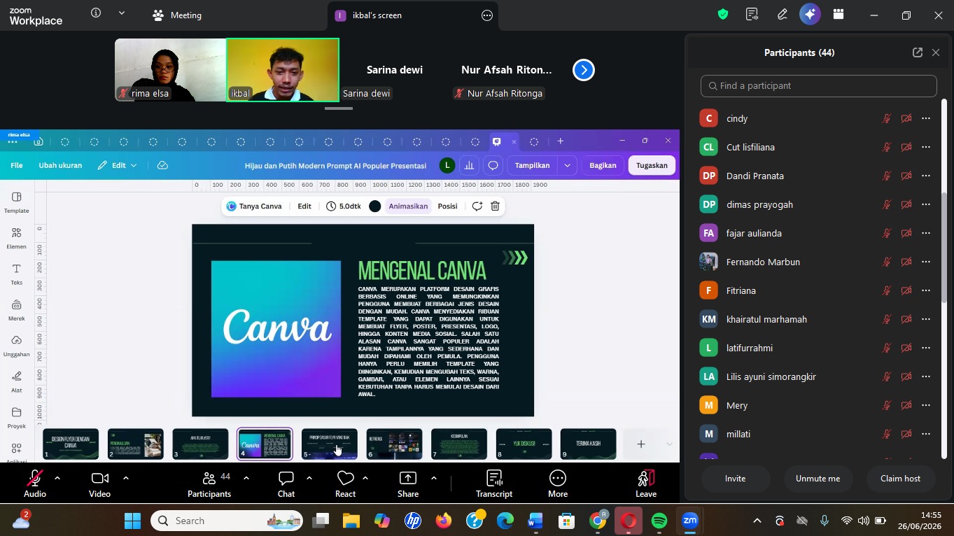Open more options for Lilis ayuni simorangkir
The image size is (954, 536).
926,376
